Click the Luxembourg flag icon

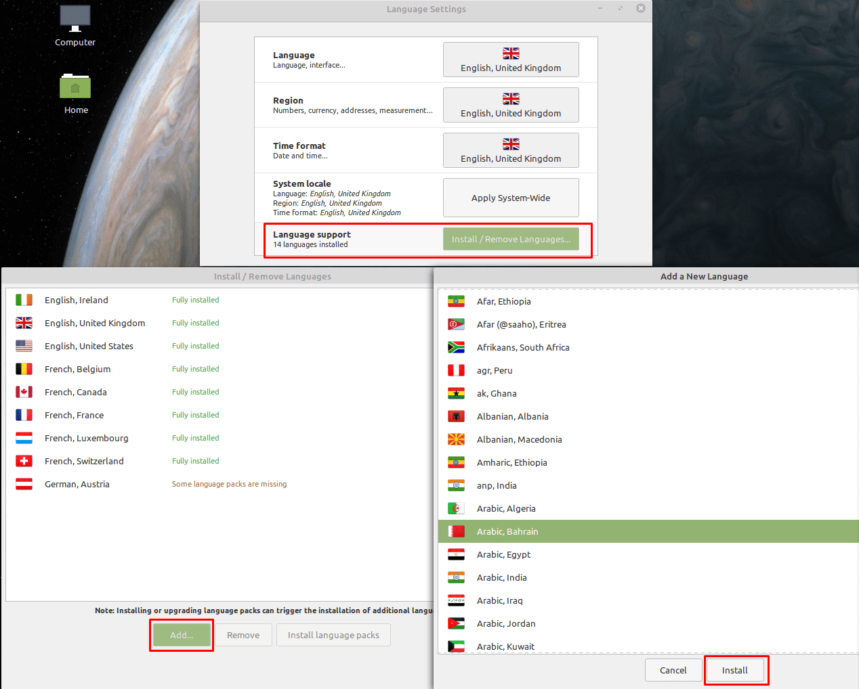(x=24, y=438)
